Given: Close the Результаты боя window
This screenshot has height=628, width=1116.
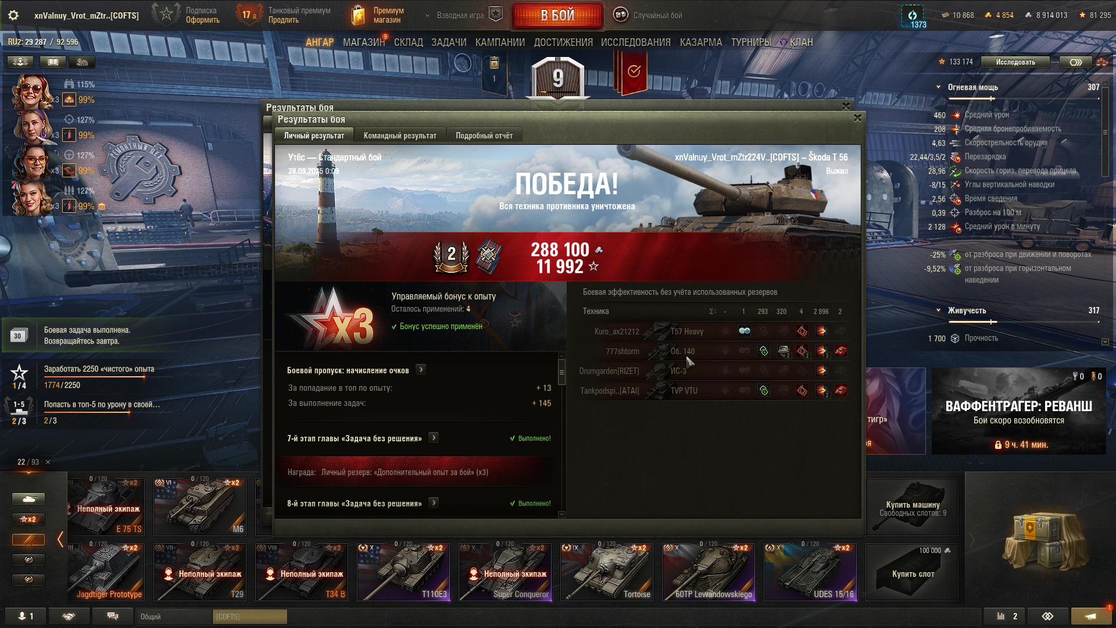Looking at the screenshot, I should (857, 118).
